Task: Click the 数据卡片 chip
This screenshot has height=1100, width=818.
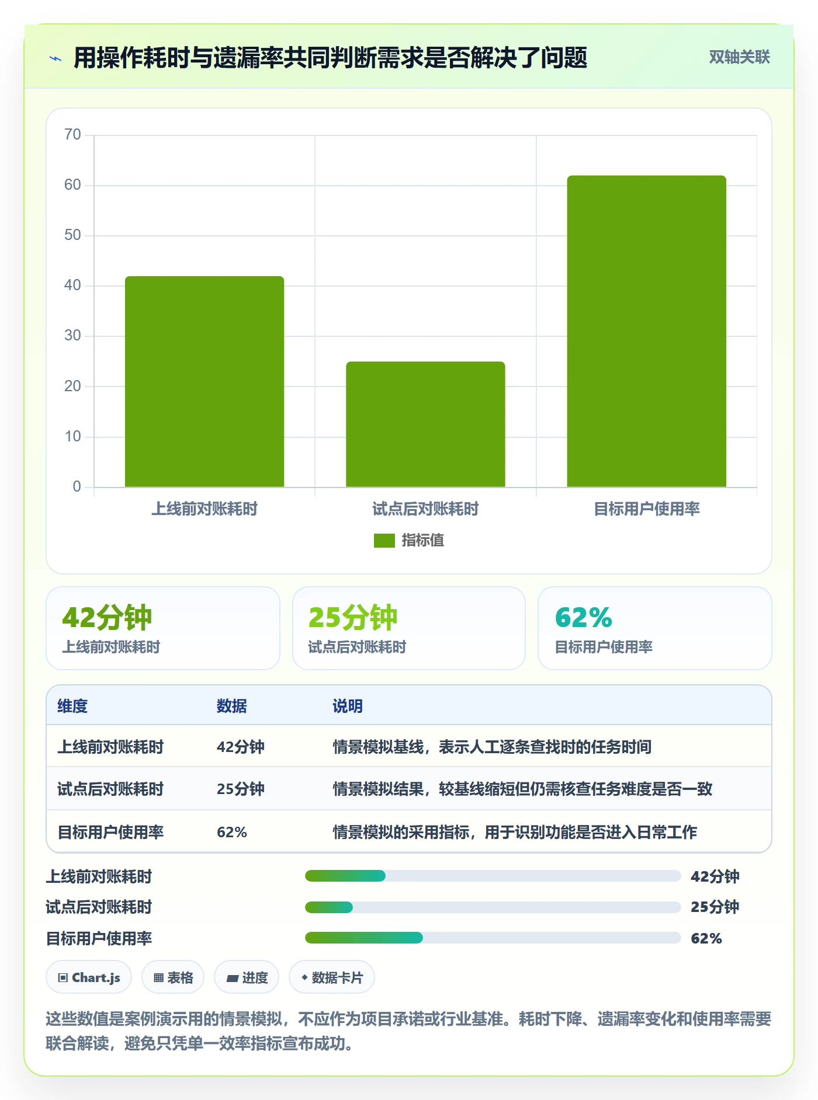Action: coord(332,977)
